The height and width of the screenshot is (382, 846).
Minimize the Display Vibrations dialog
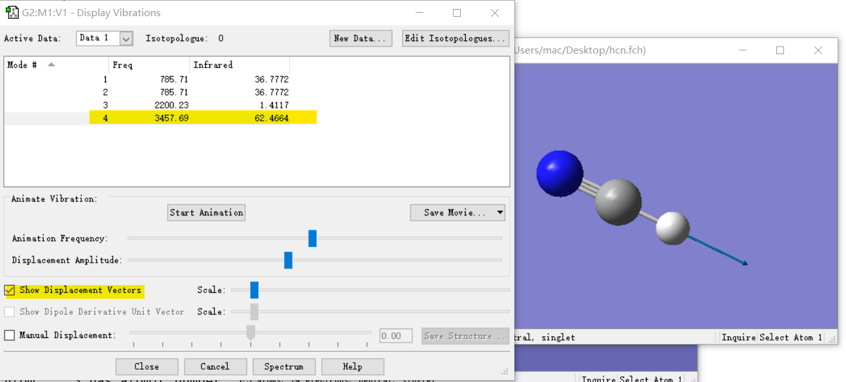click(419, 13)
